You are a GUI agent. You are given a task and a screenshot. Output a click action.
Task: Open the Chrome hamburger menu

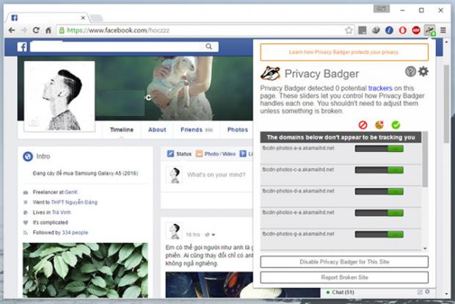(443, 30)
